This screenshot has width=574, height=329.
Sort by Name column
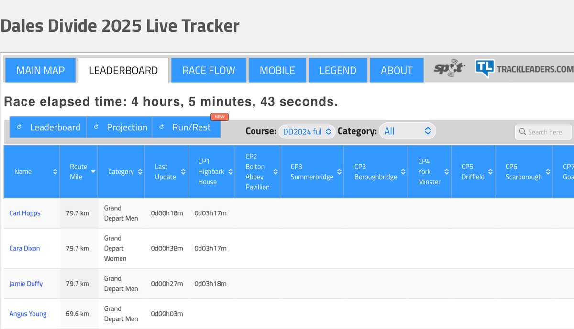(32, 172)
